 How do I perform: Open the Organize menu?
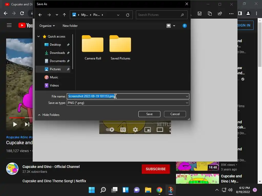pos(47,26)
